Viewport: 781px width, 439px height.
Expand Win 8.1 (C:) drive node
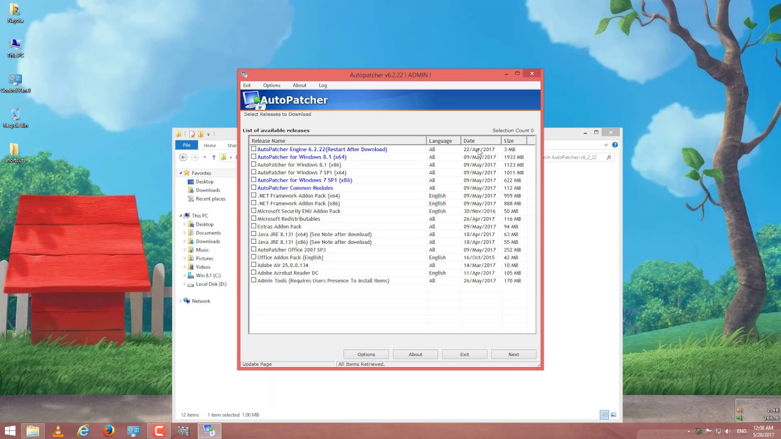pos(185,276)
